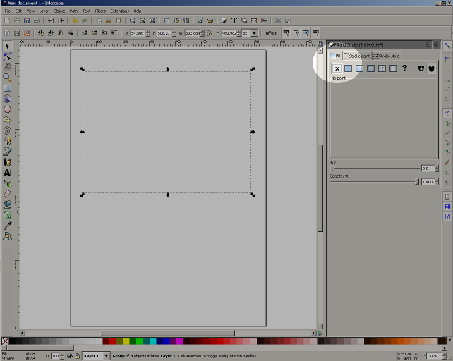The width and height of the screenshot is (453, 361).
Task: Choose the Ellipse tool
Action: point(7,109)
